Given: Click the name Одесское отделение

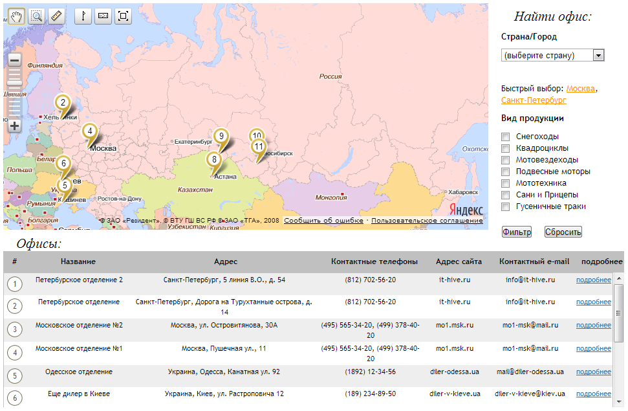Looking at the screenshot, I should tap(79, 372).
